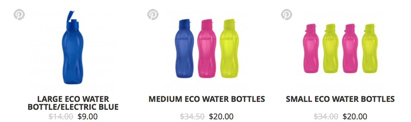Click the yellow bottle in the medium set
Image resolution: width=411 pixels, height=122 pixels.
coord(230,48)
